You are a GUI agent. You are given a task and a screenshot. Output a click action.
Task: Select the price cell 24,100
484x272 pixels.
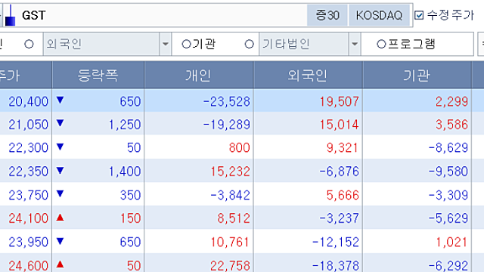point(29,218)
